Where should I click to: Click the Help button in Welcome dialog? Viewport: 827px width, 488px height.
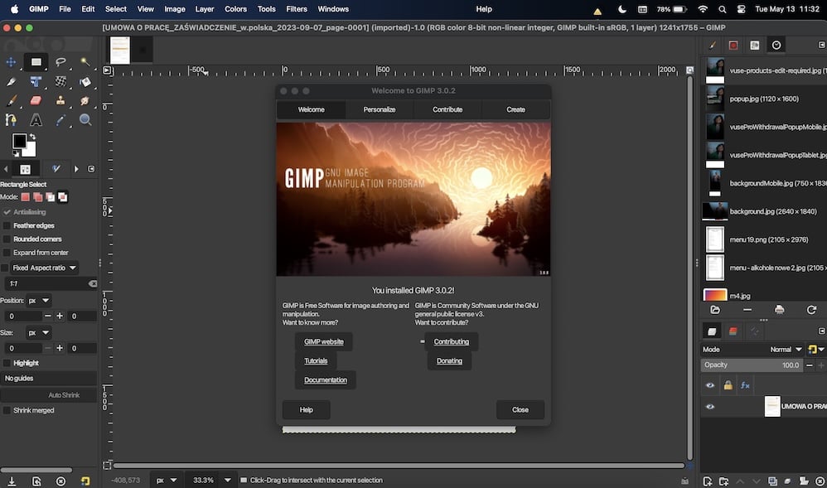point(306,410)
